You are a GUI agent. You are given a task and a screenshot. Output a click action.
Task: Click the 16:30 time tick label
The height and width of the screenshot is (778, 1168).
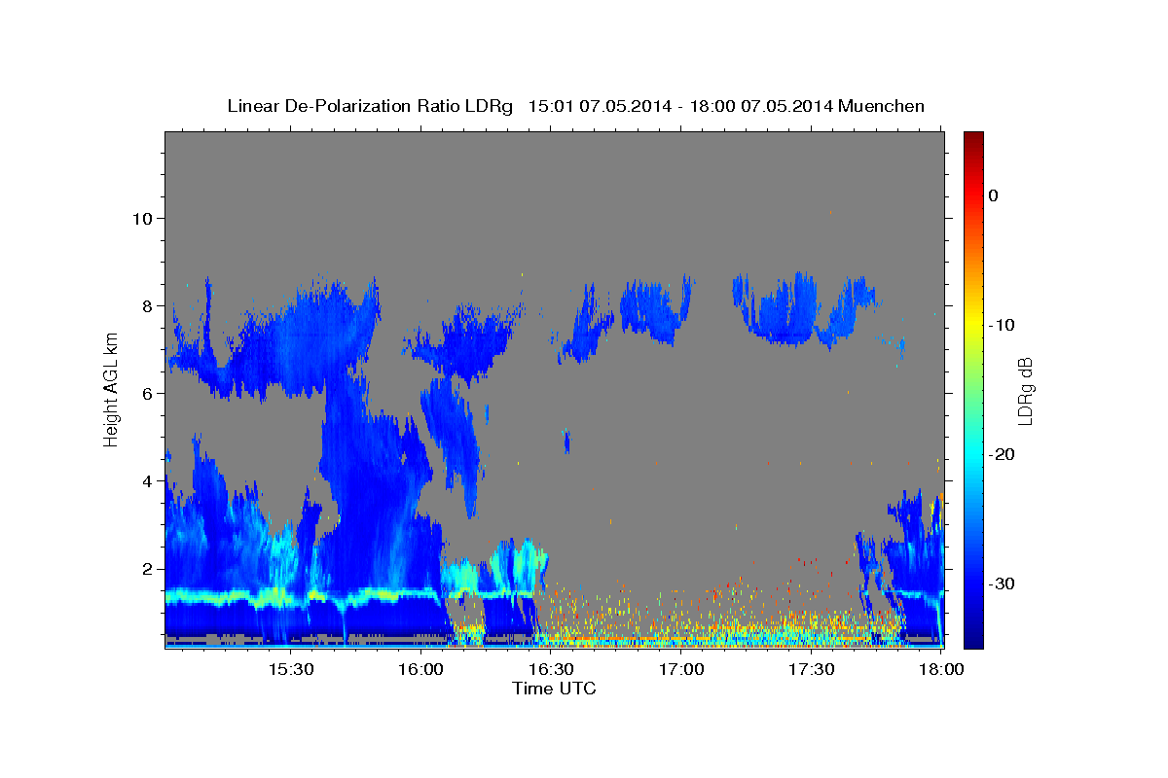tap(551, 670)
